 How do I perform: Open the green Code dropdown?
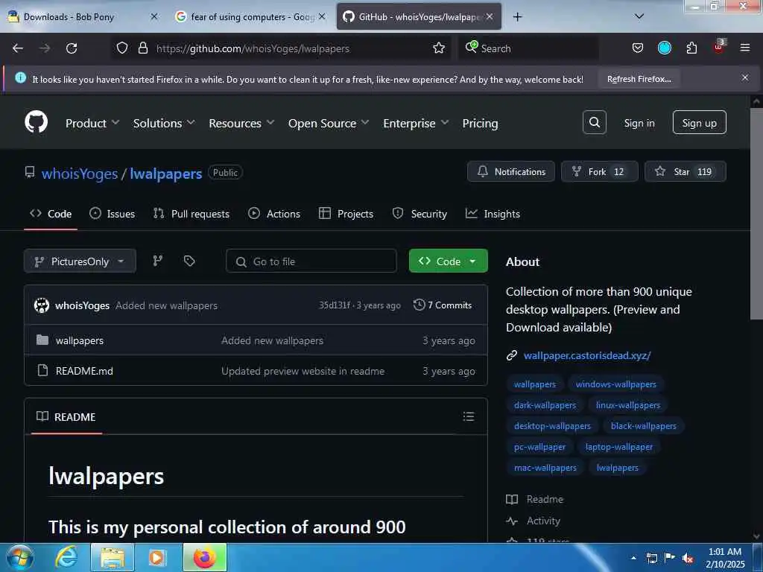pos(448,261)
